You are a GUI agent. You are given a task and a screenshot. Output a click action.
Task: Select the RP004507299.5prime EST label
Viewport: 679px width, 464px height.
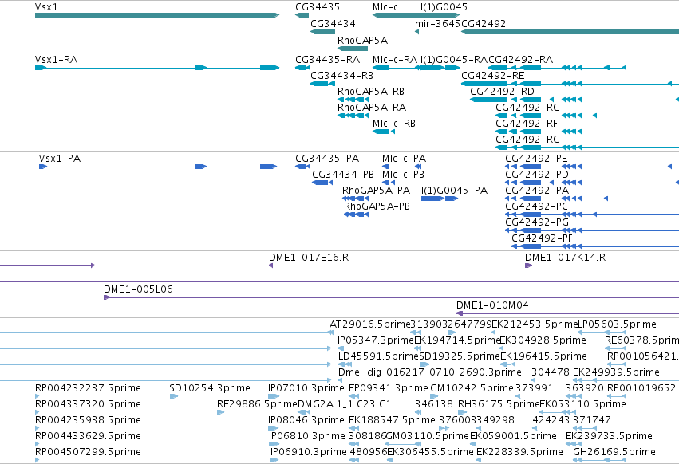[x=88, y=452]
